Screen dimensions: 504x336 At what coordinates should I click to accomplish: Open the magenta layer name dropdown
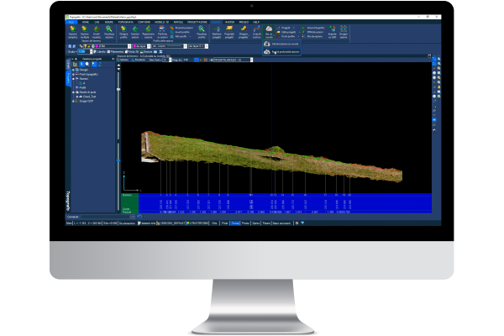tap(129, 46)
